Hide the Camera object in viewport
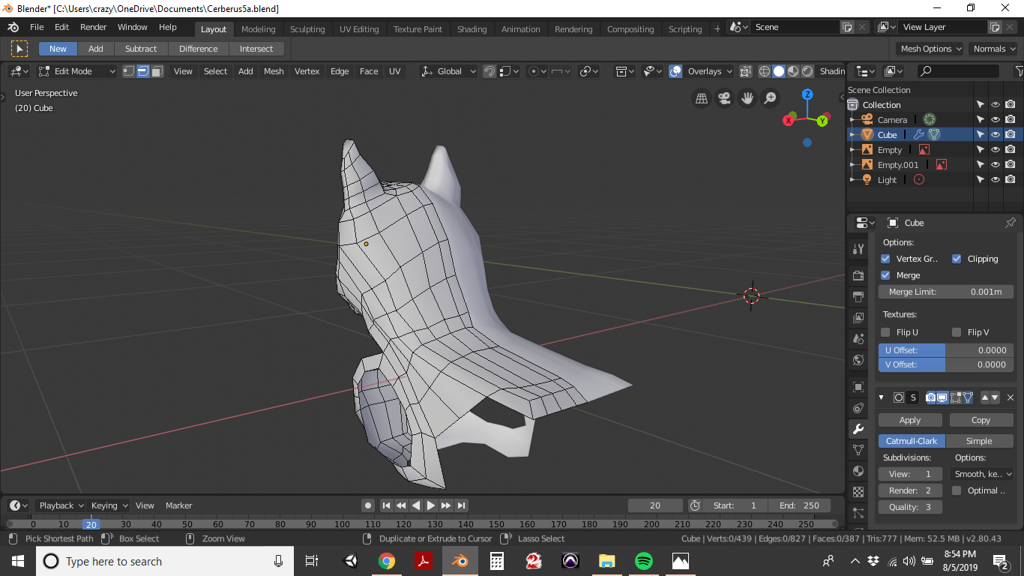Screen dimensions: 1024x576 [996, 120]
